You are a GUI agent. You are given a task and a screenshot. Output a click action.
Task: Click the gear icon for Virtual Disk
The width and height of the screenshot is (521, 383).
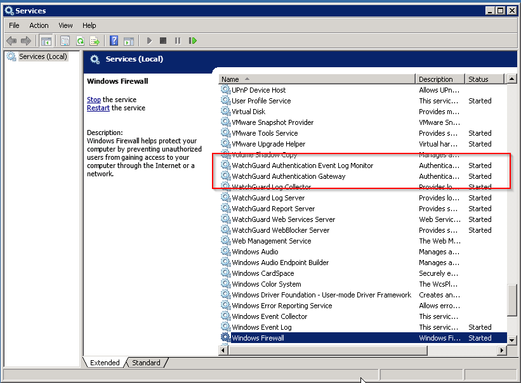coord(226,111)
